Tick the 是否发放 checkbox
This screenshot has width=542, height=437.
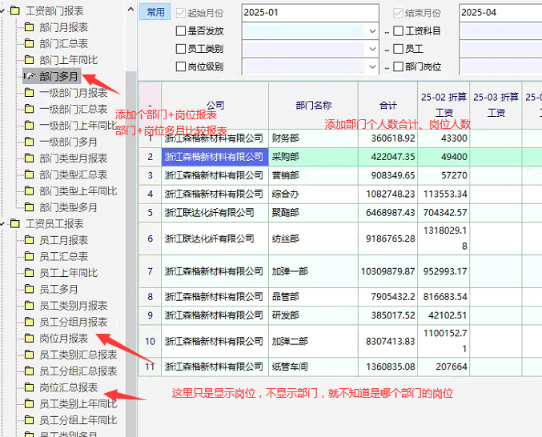[181, 31]
